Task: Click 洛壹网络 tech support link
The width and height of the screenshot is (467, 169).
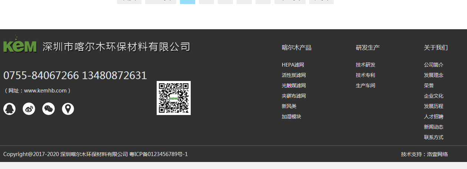Action: [x=437, y=154]
